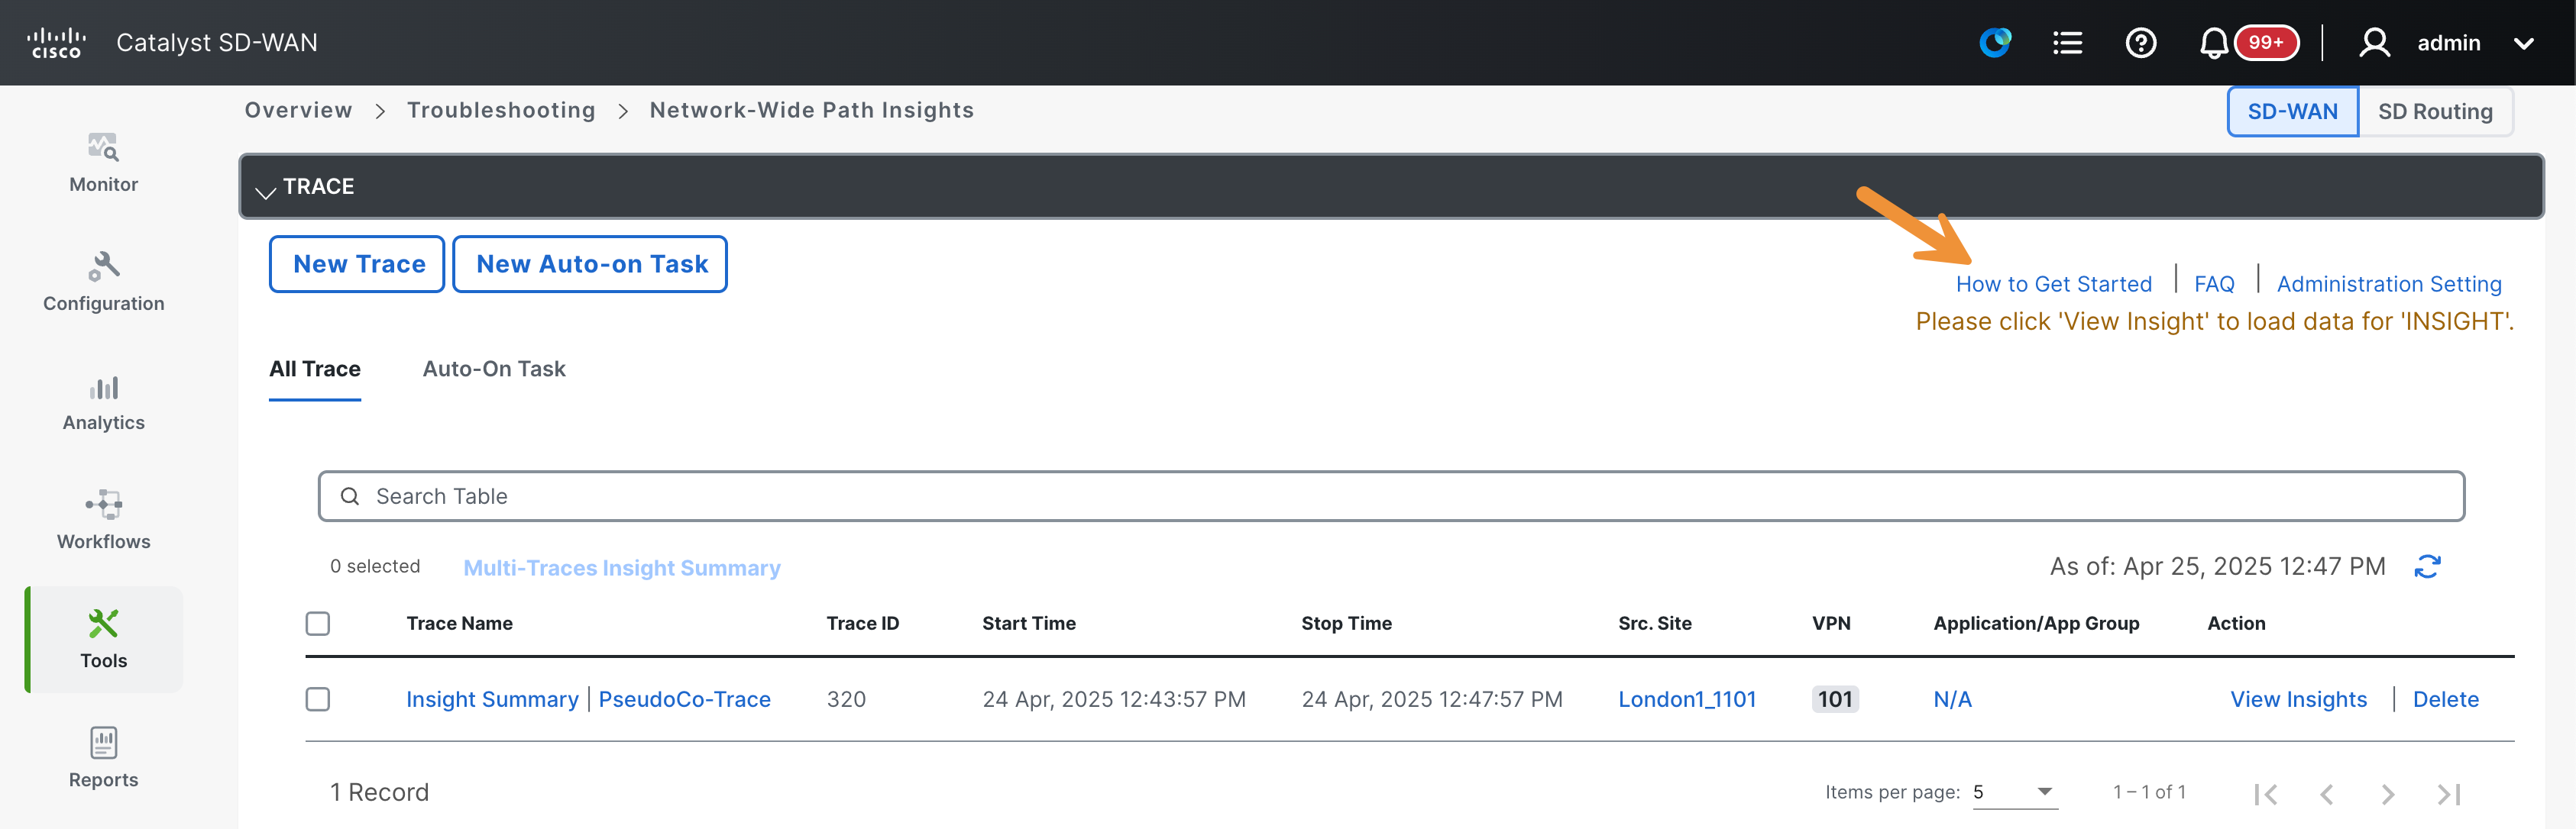Click the Trace ID value 320
This screenshot has height=829, width=2576.
846,699
